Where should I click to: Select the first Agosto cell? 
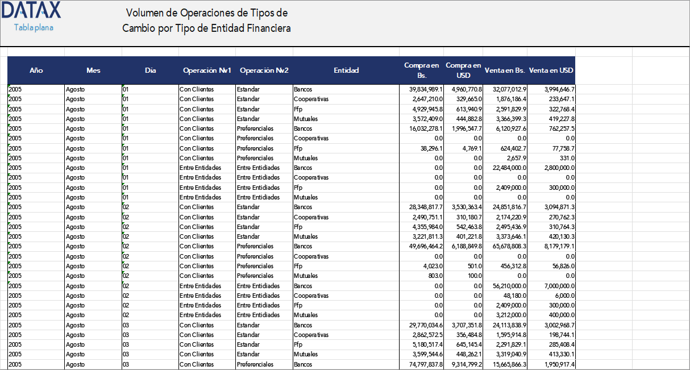pyautogui.click(x=75, y=89)
